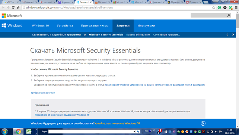
Task: Click Безопасность и служебные программы breadcrumb
Action: 57,35
